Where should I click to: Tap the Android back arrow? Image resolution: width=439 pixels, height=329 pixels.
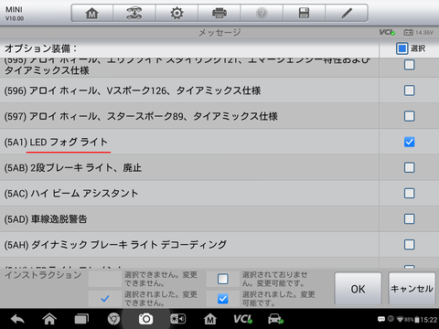tap(17, 319)
